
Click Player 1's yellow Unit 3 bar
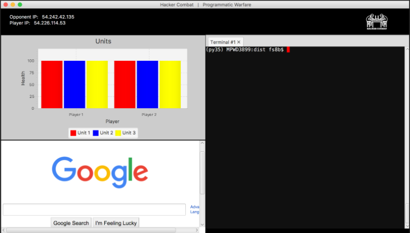tap(97, 84)
